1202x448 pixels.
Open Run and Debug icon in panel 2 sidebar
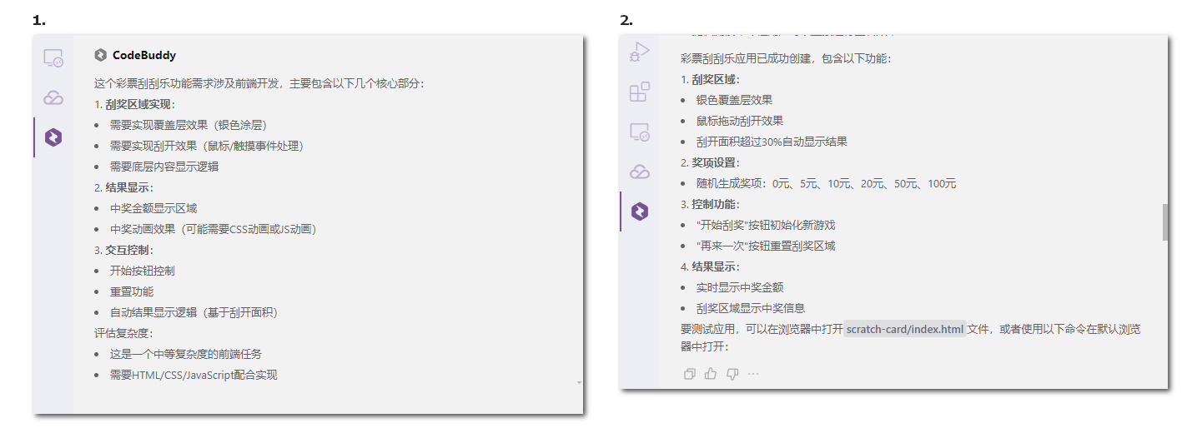coord(640,52)
